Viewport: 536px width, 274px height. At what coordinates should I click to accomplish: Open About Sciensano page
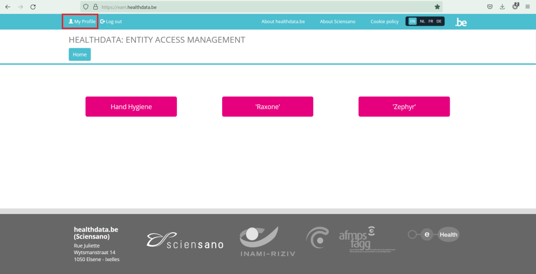click(337, 21)
